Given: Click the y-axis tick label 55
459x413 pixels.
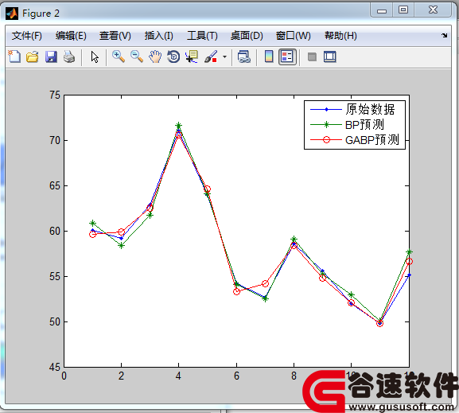Looking at the screenshot, I should click(x=55, y=276).
